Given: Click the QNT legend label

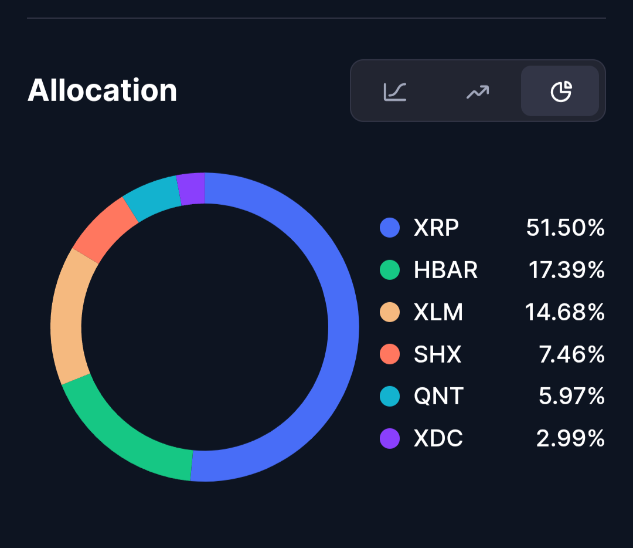Looking at the screenshot, I should [x=439, y=396].
